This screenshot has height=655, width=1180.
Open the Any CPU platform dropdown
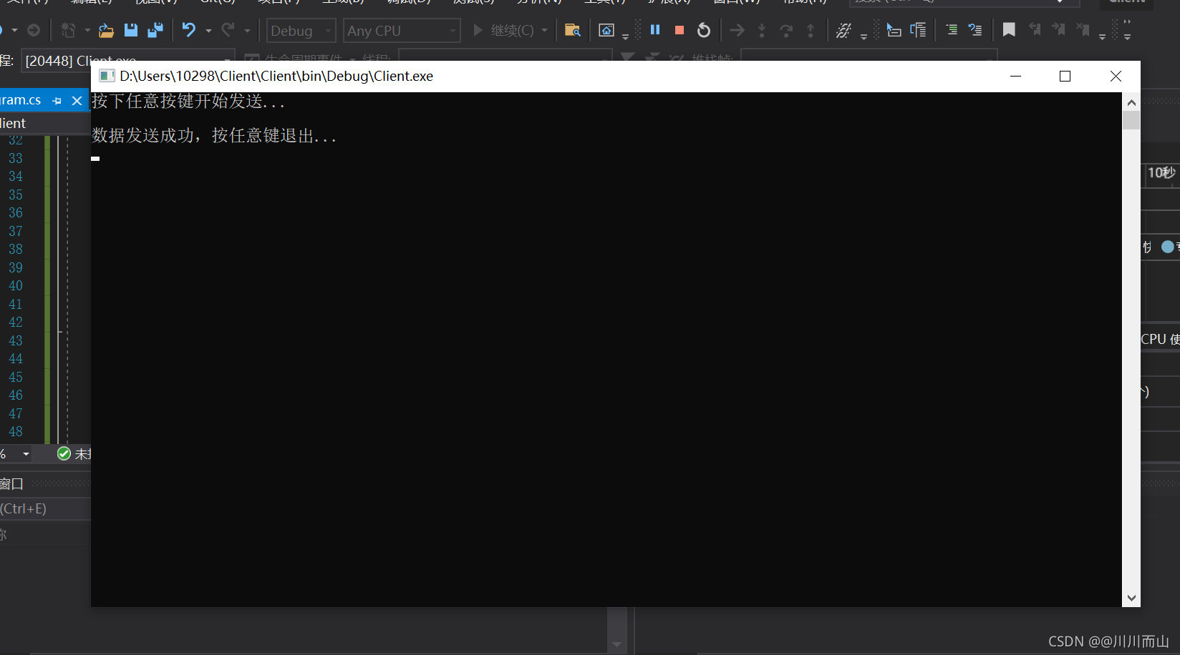402,31
